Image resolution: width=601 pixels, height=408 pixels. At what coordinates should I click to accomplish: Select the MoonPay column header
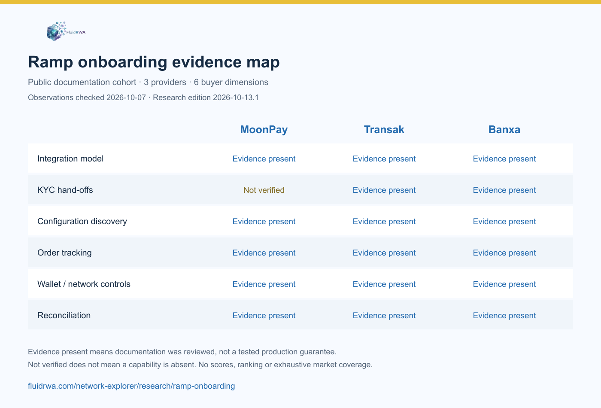[264, 130]
